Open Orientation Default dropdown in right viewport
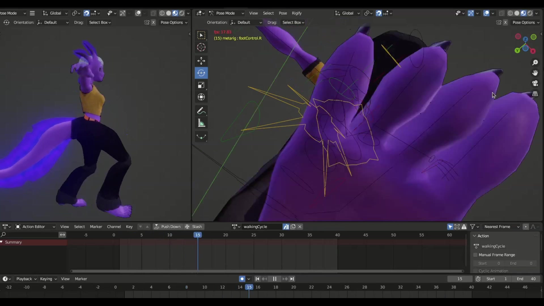The width and height of the screenshot is (544, 306). pos(246,22)
